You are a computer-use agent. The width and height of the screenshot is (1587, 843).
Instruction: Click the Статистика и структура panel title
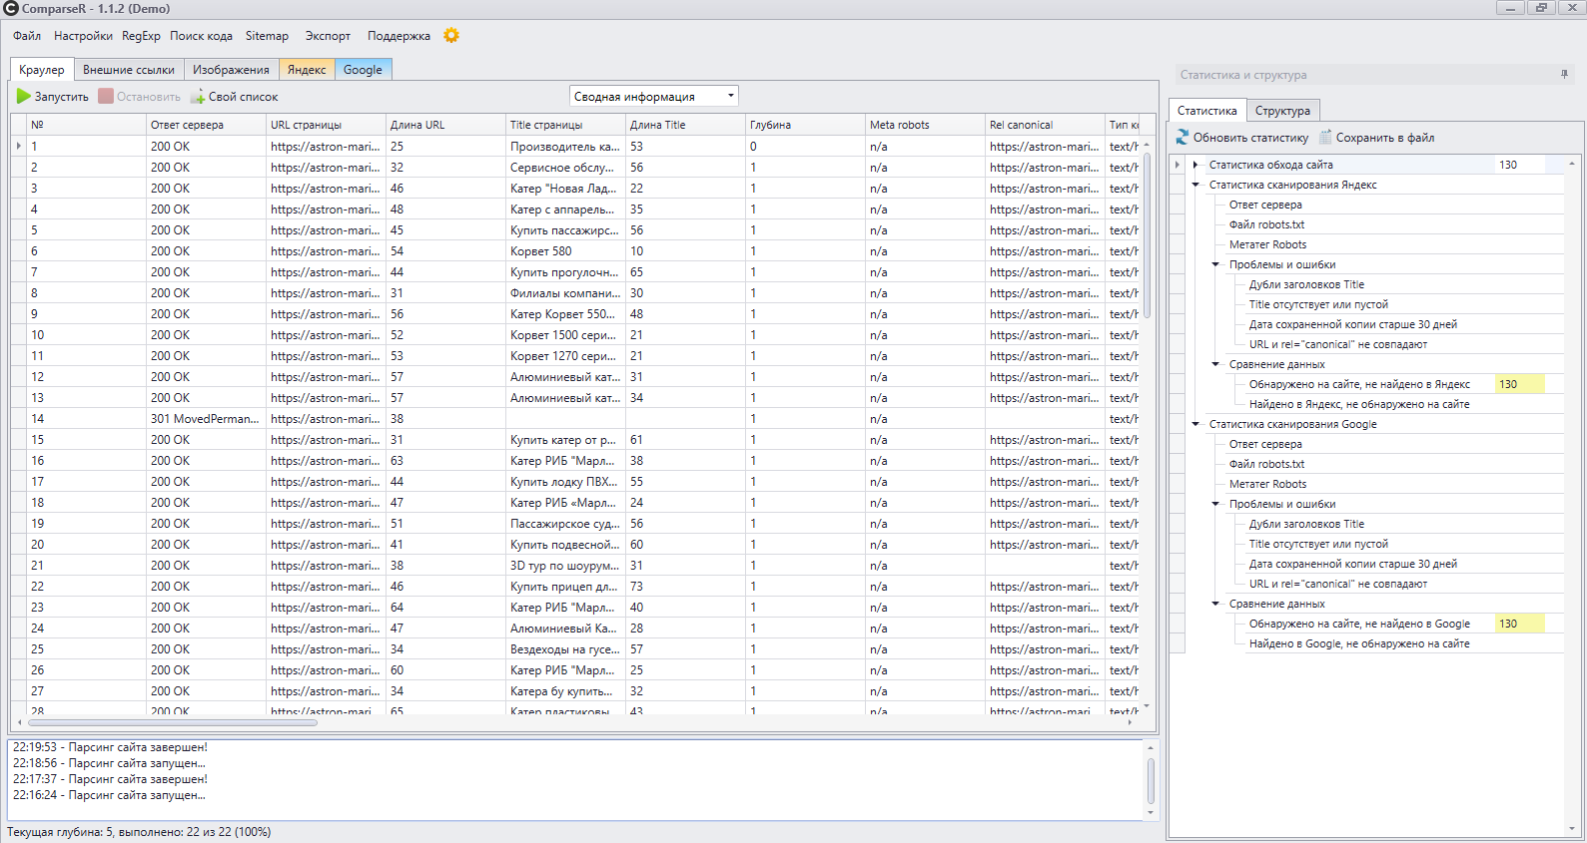(x=1242, y=75)
